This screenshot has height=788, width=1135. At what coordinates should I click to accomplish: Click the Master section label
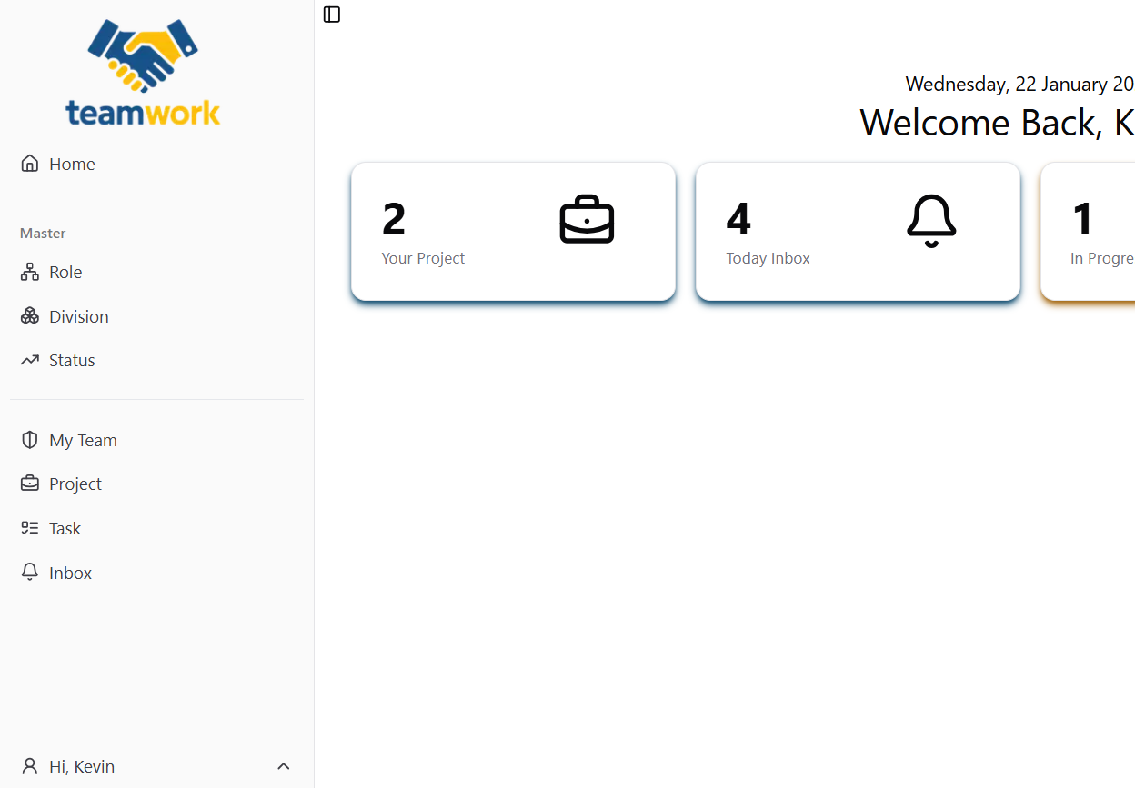click(43, 234)
